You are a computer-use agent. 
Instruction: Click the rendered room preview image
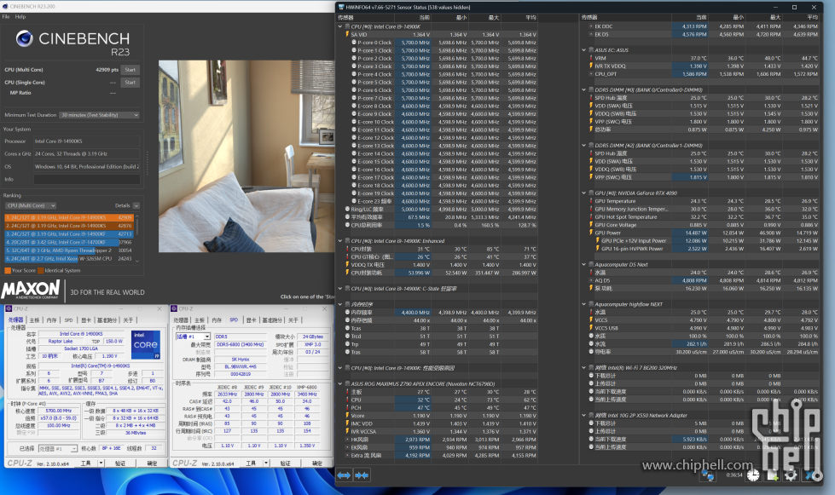246,156
